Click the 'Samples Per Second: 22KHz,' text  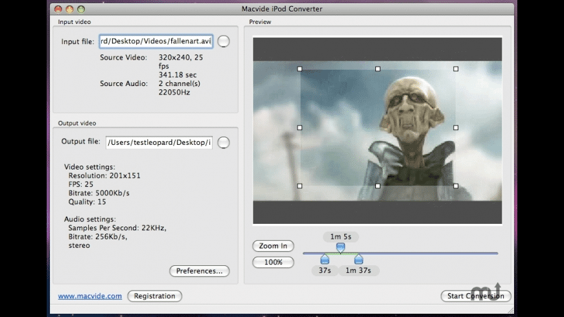(117, 228)
